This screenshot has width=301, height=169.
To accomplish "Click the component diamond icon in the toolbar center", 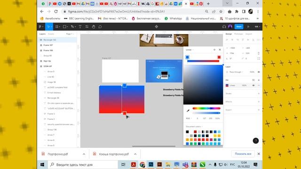I will click(x=157, y=27).
